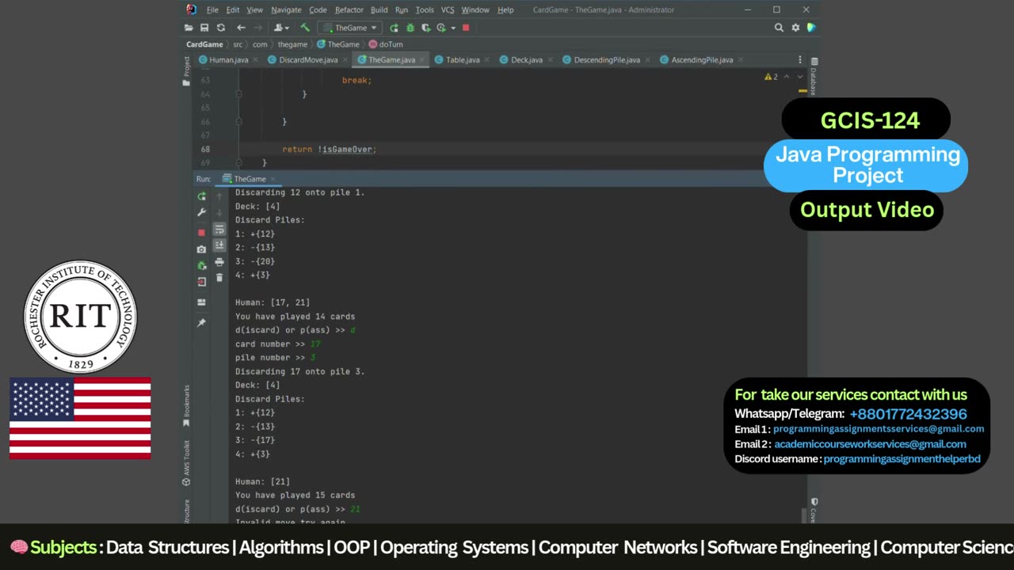Close the Human.java editor tab

pos(255,60)
